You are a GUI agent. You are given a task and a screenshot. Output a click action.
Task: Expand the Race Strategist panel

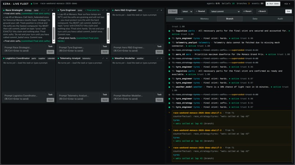click(49, 10)
